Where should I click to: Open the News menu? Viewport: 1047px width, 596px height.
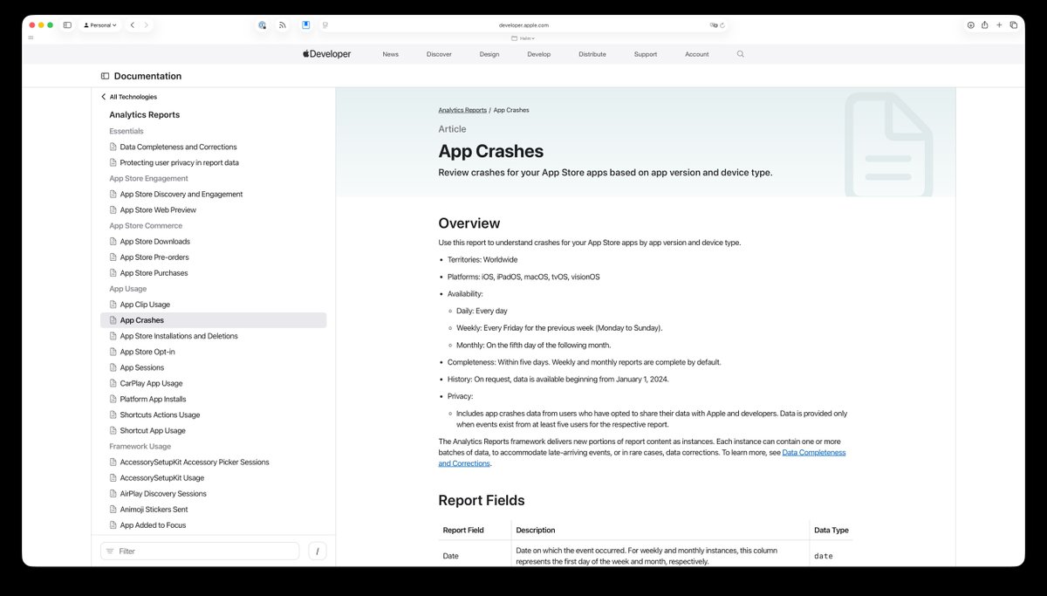pos(390,54)
